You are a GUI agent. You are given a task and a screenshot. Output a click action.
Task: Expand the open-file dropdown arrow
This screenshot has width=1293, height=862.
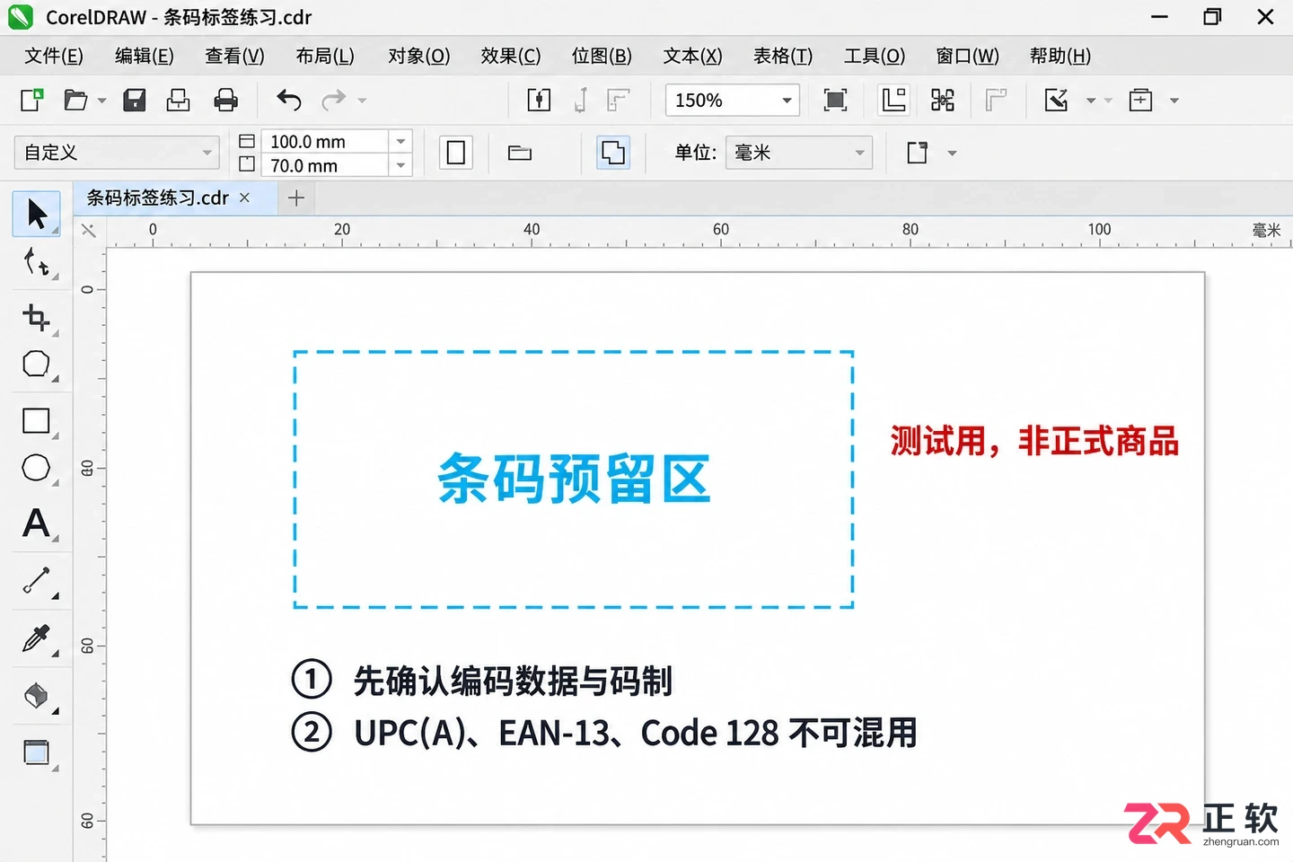coord(101,101)
